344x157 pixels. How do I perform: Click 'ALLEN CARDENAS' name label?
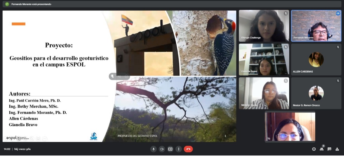(303, 72)
